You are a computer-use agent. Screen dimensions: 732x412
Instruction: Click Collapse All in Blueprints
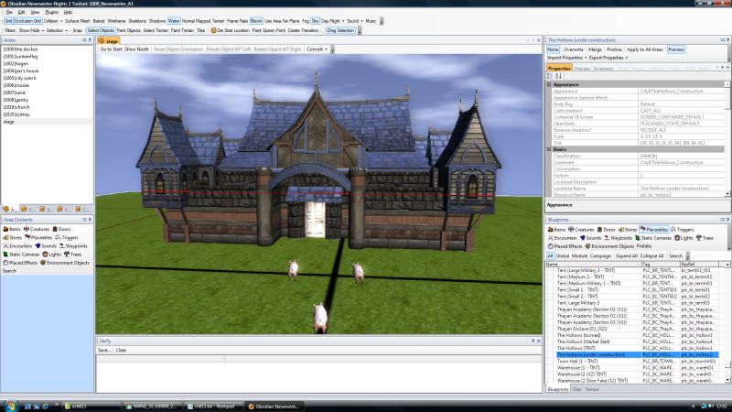click(x=651, y=256)
